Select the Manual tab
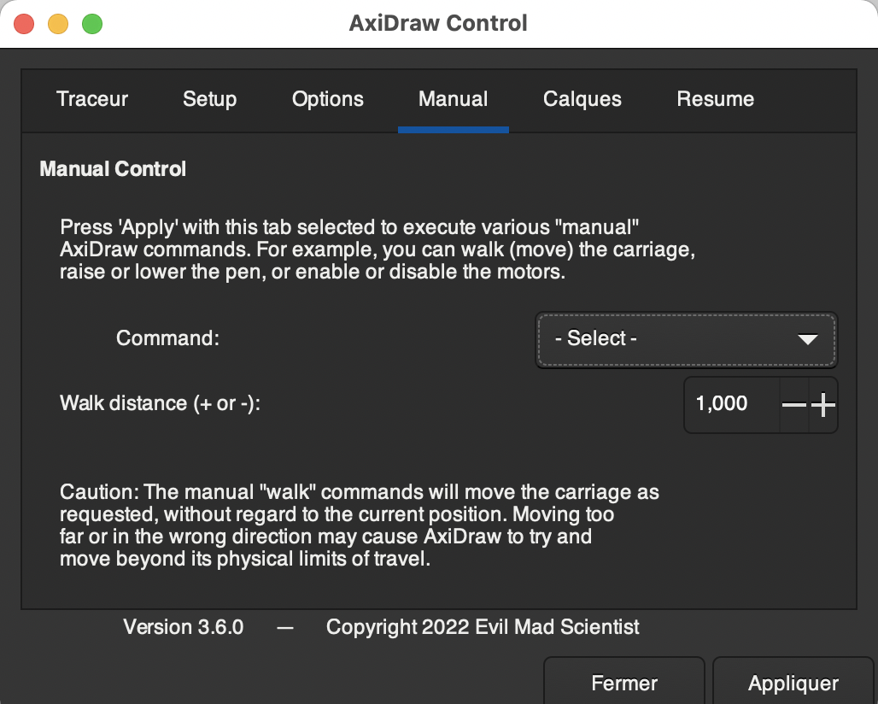Image resolution: width=878 pixels, height=704 pixels. point(453,99)
